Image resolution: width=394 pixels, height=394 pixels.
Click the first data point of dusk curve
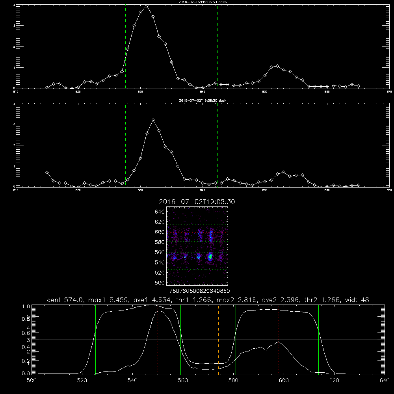(47, 173)
